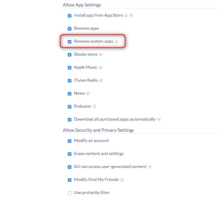The image size is (218, 198).
Task: Enable the Use profanity filter checkbox
Action: [x=70, y=193]
